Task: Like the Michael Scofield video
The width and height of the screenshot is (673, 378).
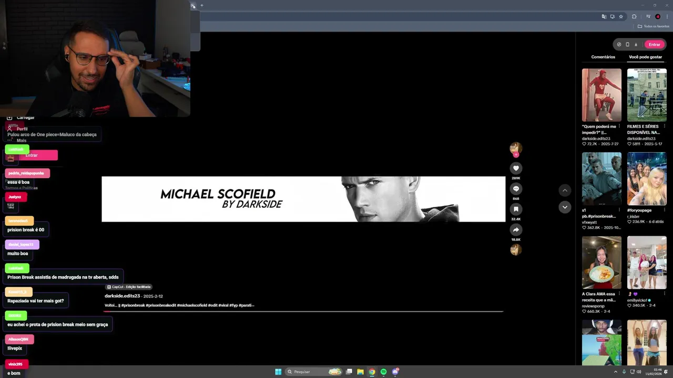Action: pos(516,168)
